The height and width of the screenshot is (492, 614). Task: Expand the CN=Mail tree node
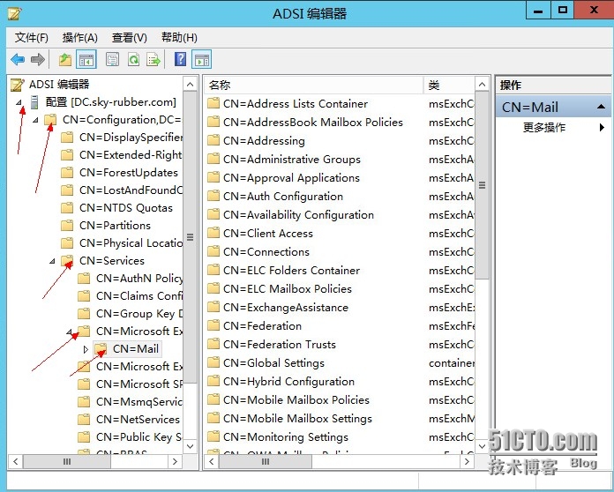coord(86,349)
